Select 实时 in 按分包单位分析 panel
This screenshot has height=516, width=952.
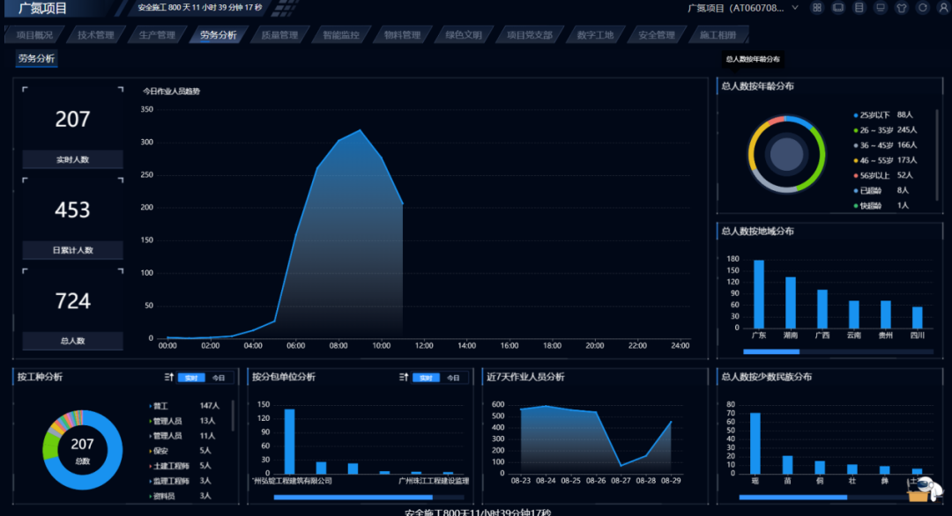[425, 378]
